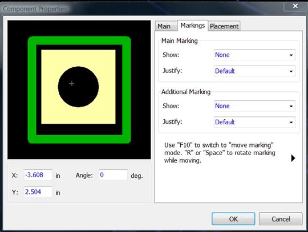This screenshot has width=308, height=232.
Task: Click the black arrow next to F10 hint
Action: pos(293,158)
